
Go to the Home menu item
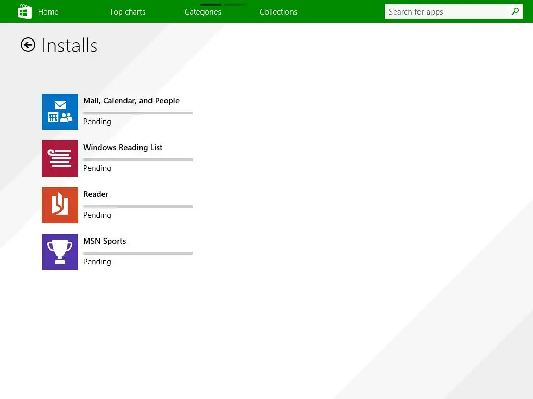pyautogui.click(x=48, y=12)
